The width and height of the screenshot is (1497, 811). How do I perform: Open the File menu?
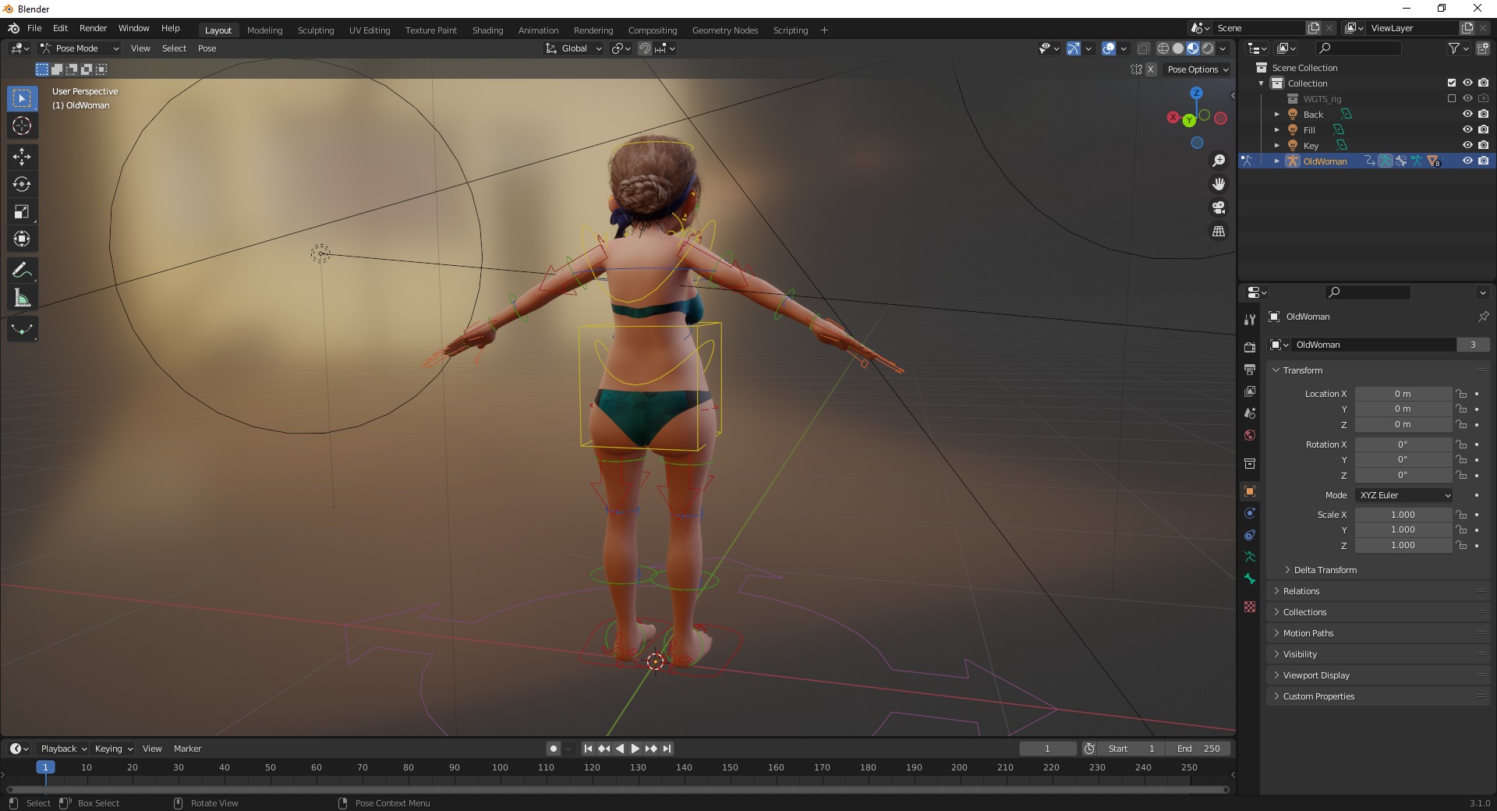[34, 28]
